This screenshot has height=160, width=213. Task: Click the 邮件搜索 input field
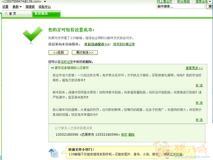click(181, 6)
